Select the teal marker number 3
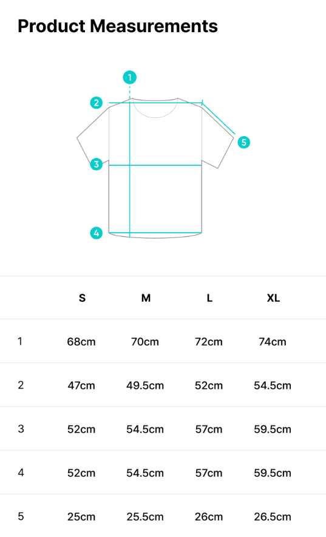326x537 pixels. click(x=97, y=164)
